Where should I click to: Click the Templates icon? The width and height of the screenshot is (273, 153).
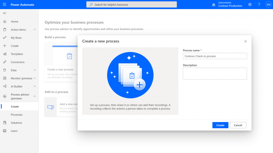[x=5, y=54]
